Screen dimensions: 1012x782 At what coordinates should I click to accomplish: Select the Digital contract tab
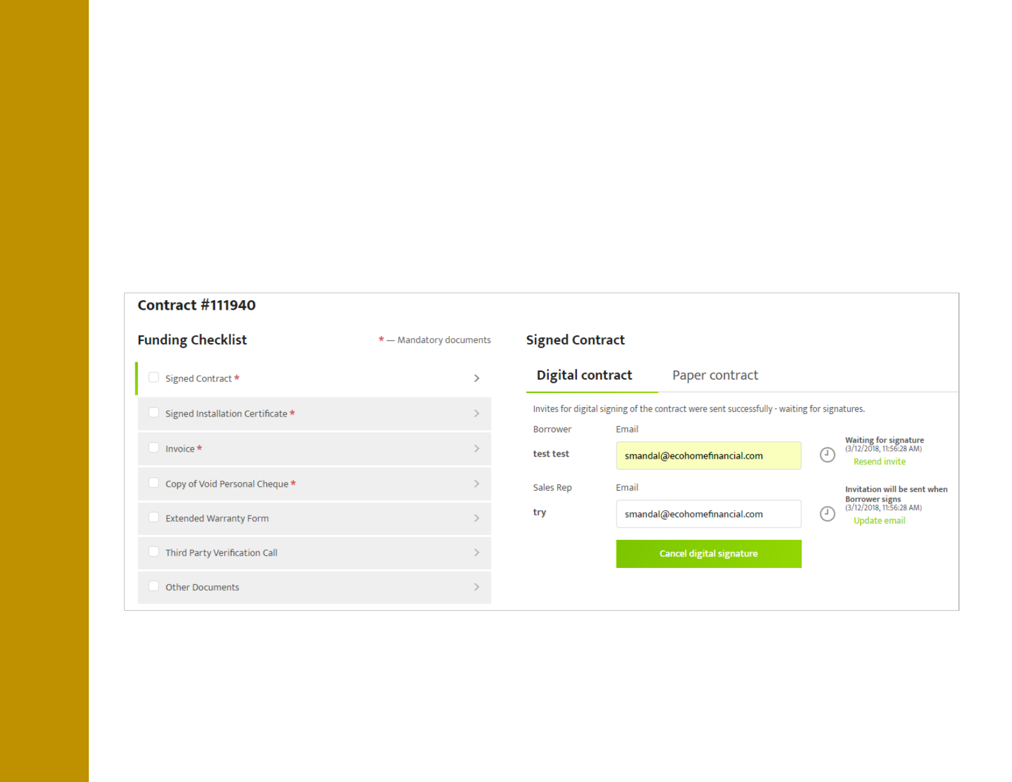click(584, 375)
